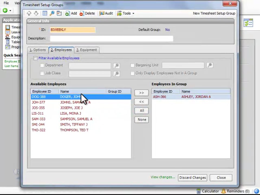Enable Filter Available Employees checkbox
This screenshot has height=195, width=260.
[35, 58]
